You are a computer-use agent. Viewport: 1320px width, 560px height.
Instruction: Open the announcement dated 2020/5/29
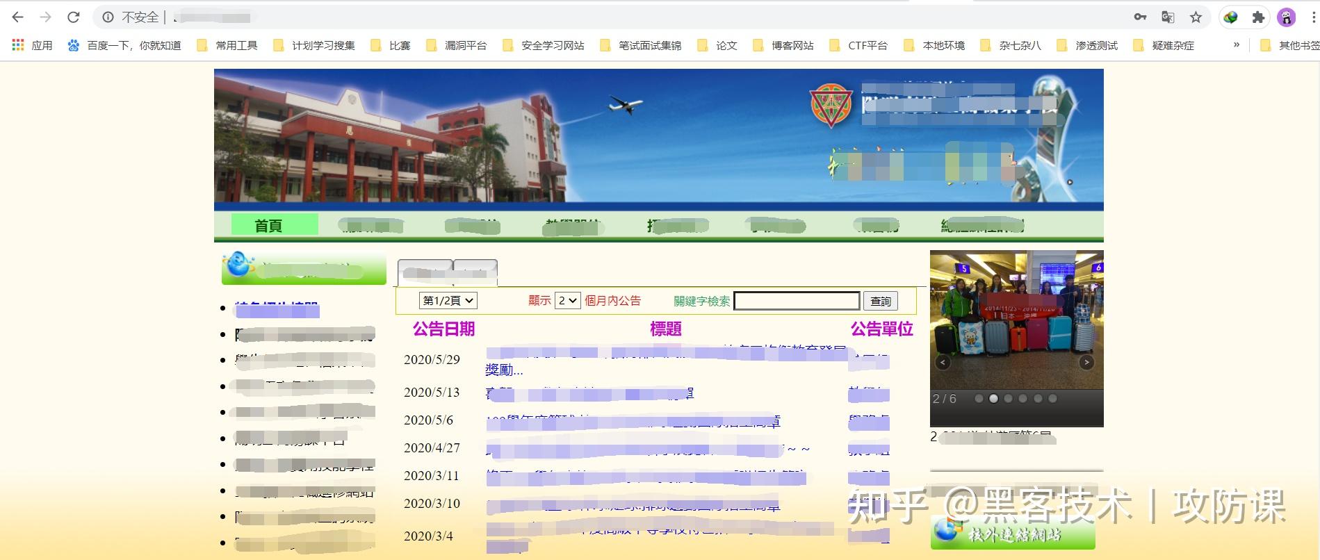pos(666,361)
